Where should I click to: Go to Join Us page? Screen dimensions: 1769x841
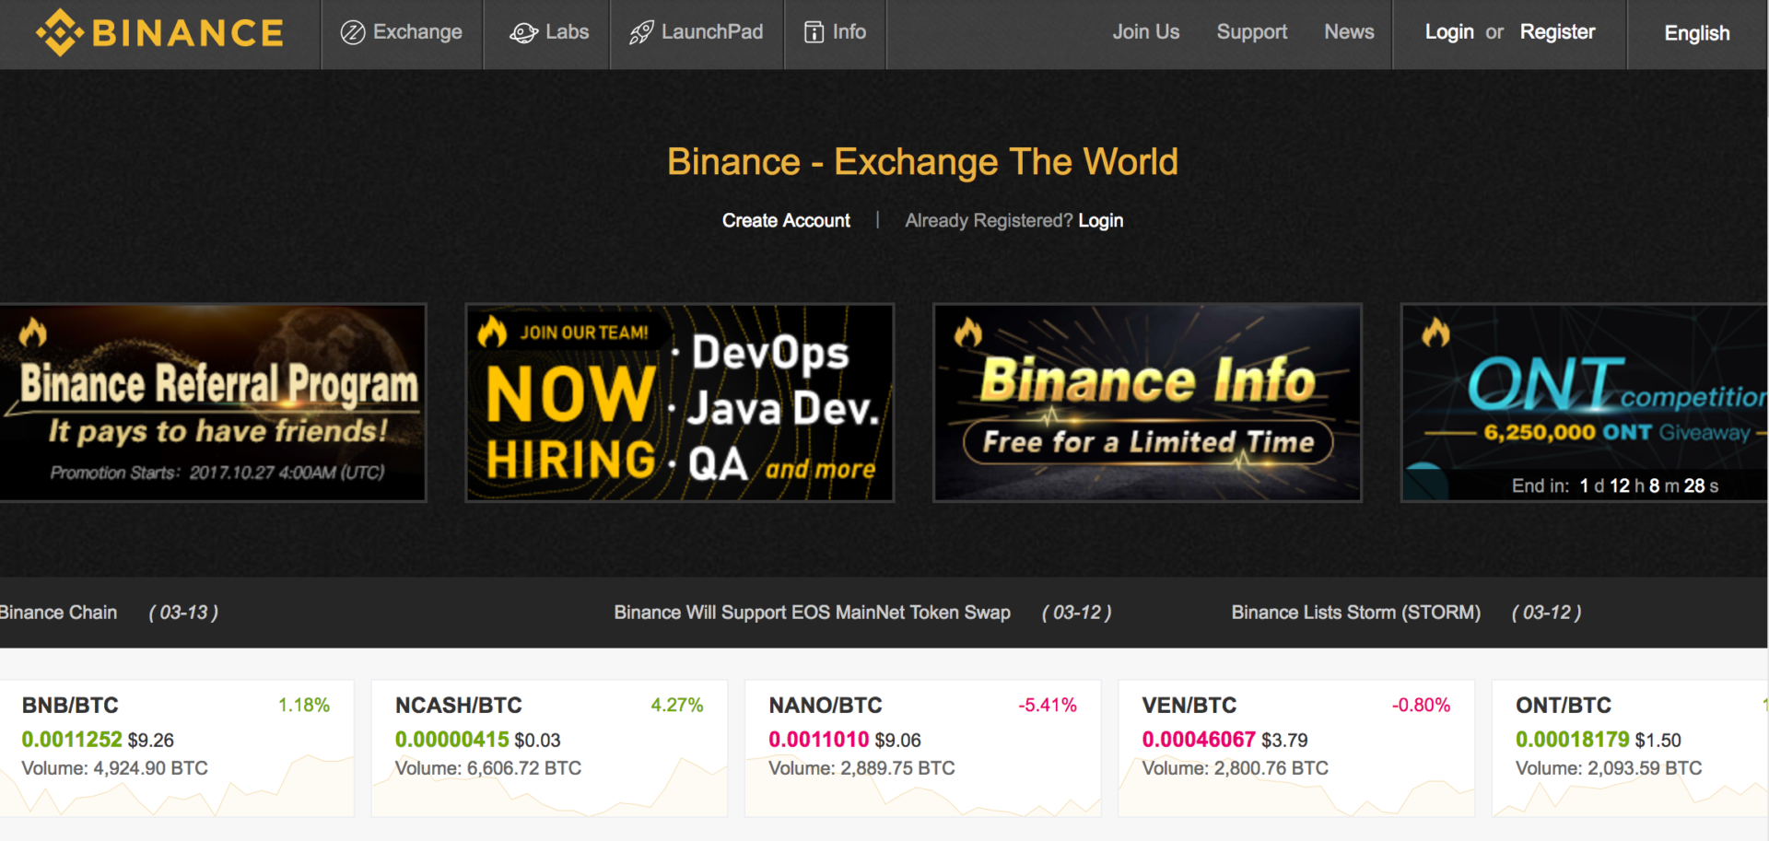click(x=1146, y=32)
